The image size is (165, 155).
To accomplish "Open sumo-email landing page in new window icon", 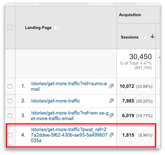I will 111,86.
